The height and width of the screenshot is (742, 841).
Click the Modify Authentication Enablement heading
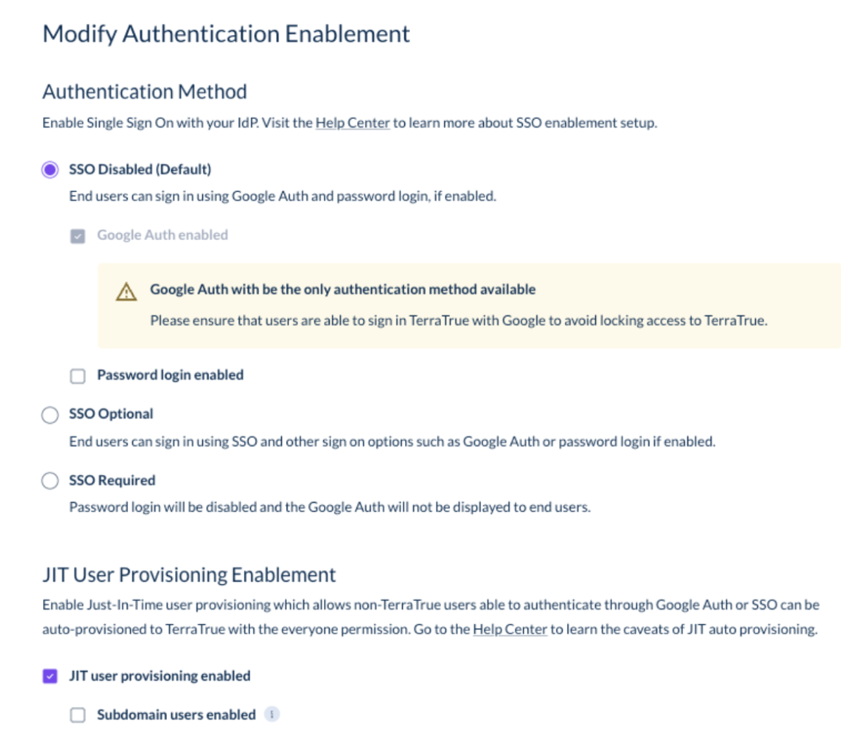tap(226, 34)
